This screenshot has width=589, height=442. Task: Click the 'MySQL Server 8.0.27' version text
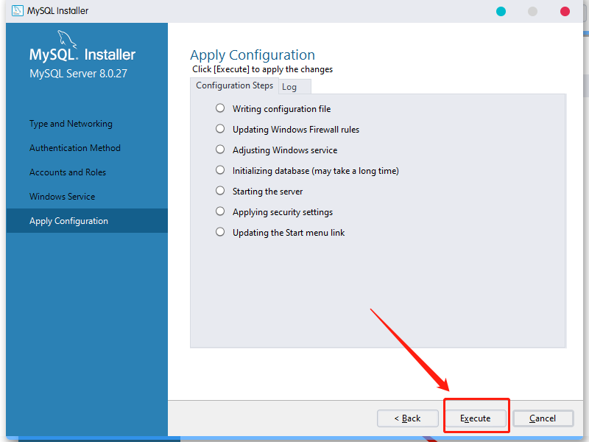[79, 73]
